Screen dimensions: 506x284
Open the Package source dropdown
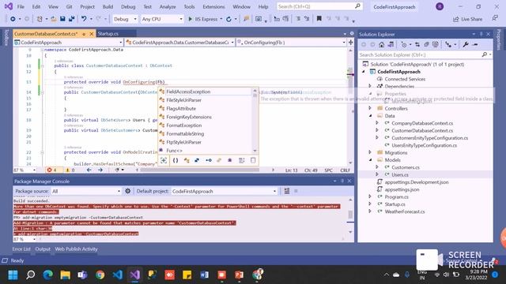pos(86,191)
